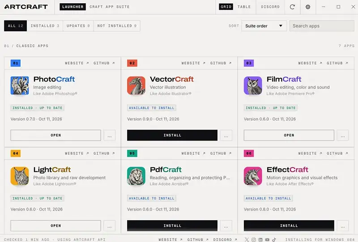
Task: Visit PhotoCraft Website link
Action: 77,63
